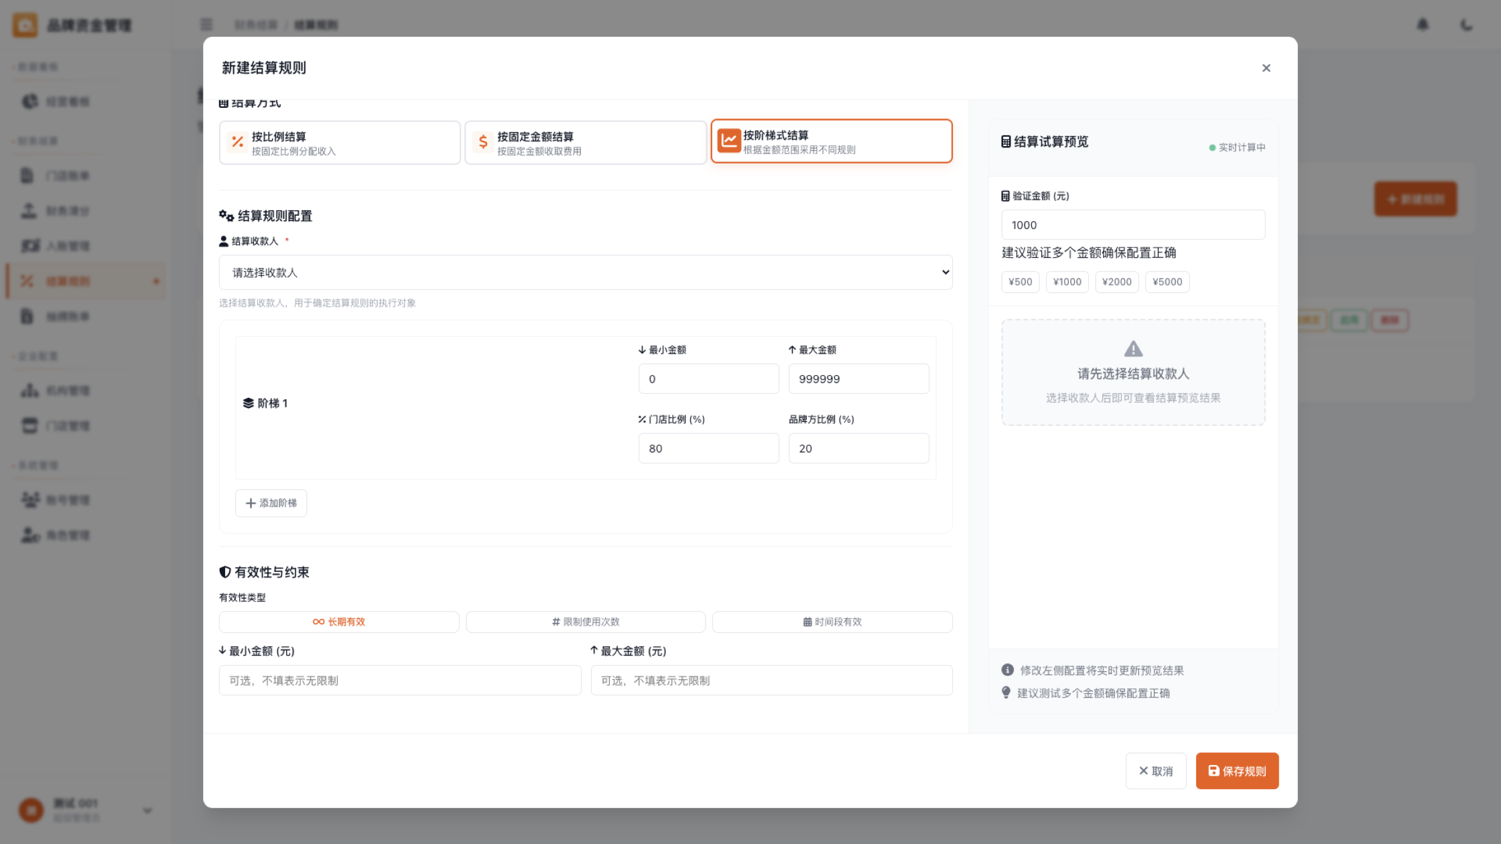Click the dollar icon on 按固定金额结算

tap(483, 142)
